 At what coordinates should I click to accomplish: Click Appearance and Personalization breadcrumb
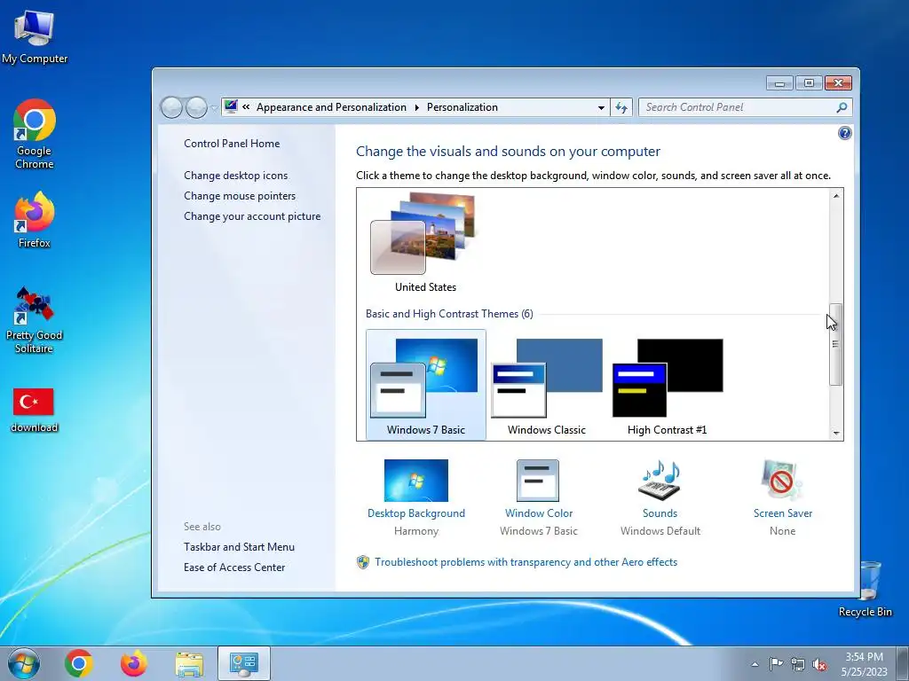[x=331, y=107]
